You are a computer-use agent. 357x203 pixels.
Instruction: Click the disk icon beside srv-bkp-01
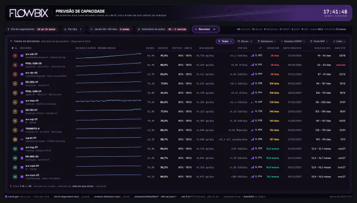22,102
